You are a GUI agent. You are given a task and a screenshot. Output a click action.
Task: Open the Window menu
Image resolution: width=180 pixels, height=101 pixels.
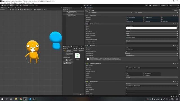pyautogui.click(x=28, y=3)
